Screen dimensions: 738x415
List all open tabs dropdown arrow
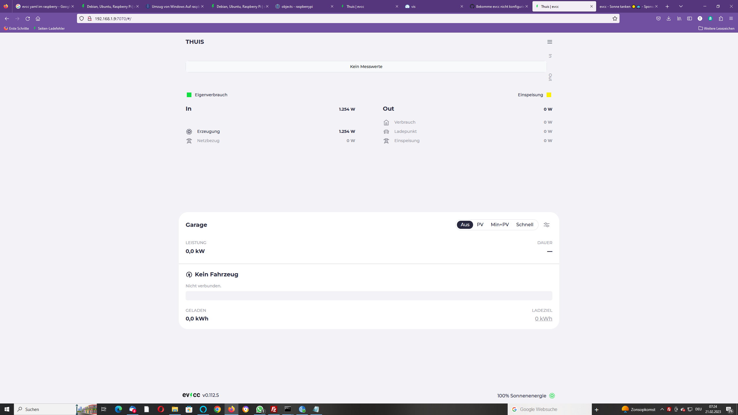click(681, 6)
